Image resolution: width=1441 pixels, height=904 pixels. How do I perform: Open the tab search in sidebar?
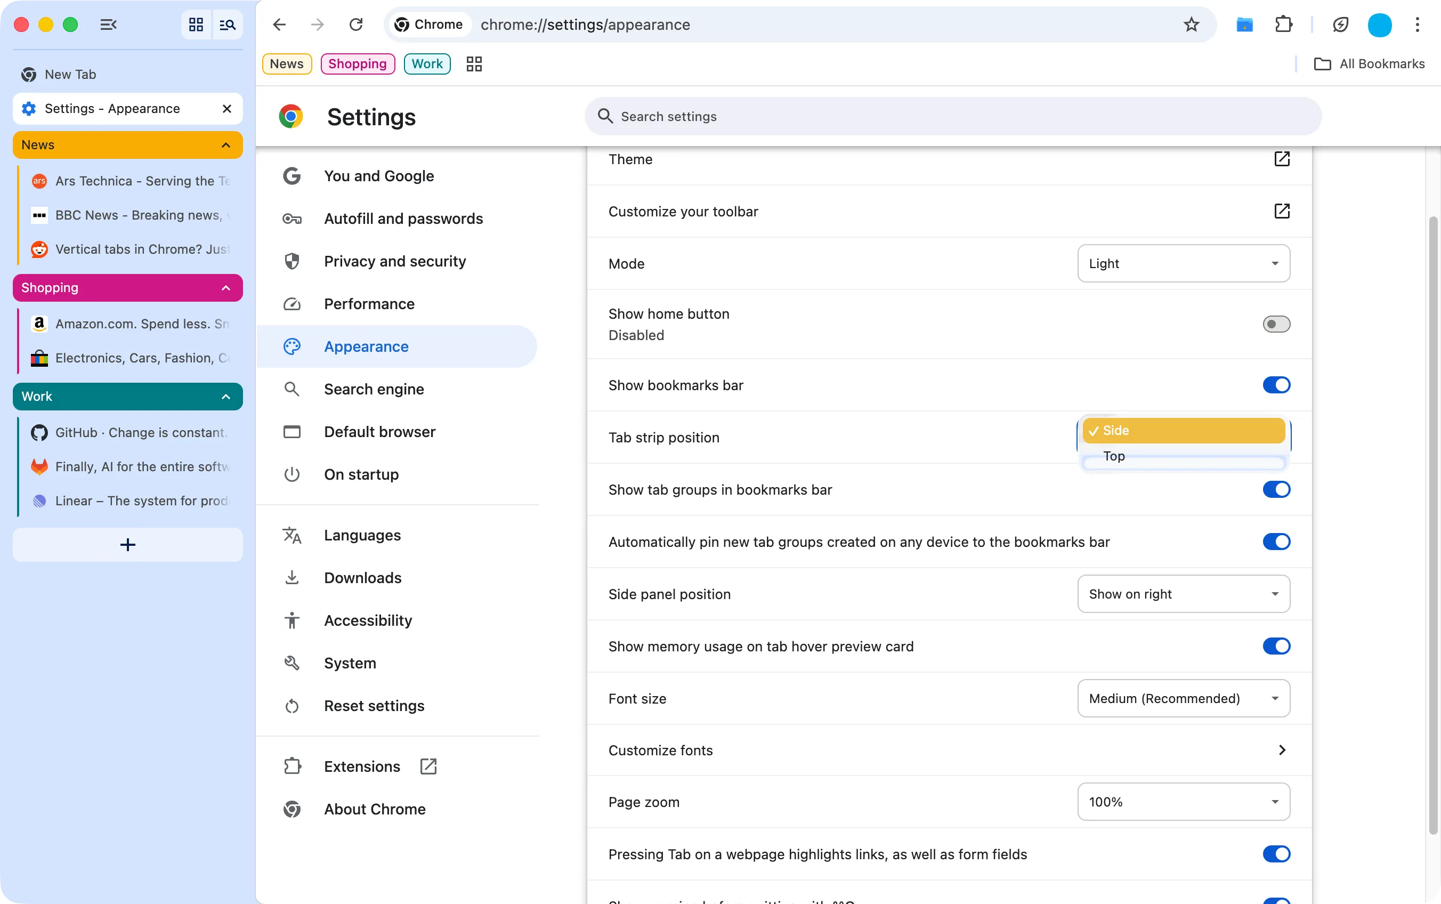[x=228, y=25]
